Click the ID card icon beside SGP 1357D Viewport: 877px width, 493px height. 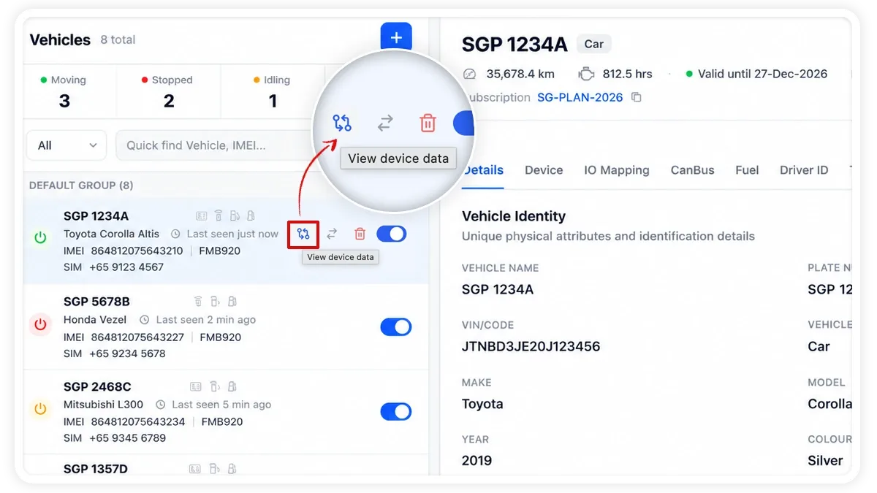(196, 468)
